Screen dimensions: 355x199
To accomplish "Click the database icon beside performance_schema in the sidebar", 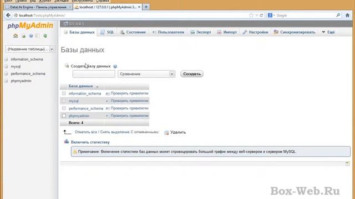I will point(6,74).
